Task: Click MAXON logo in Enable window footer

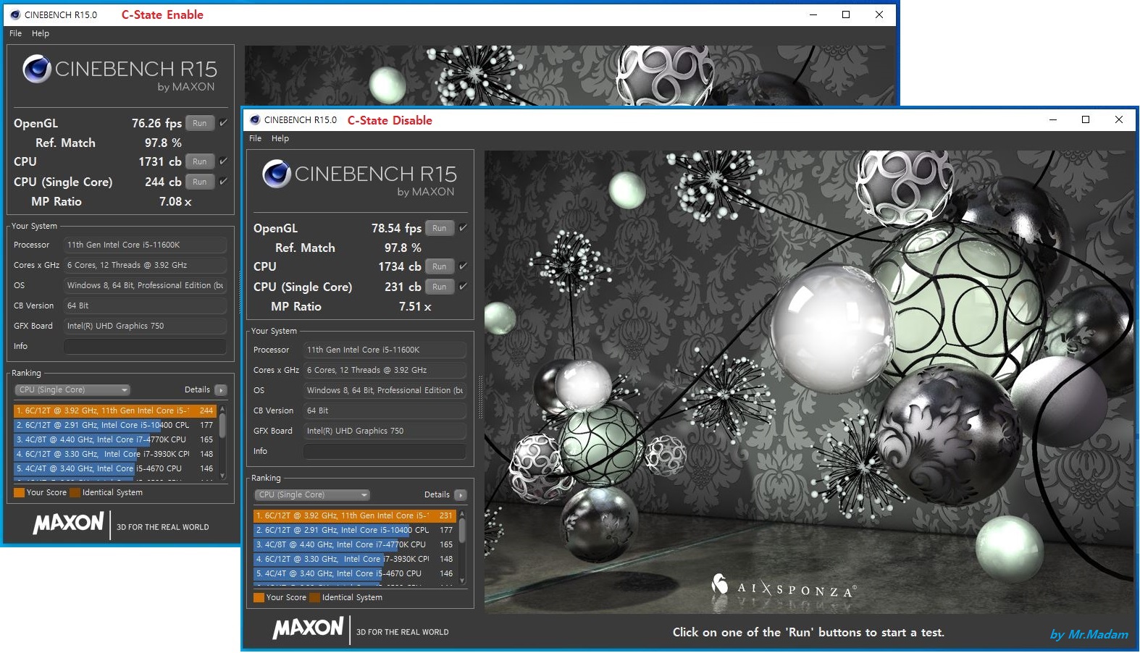Action: [x=68, y=523]
